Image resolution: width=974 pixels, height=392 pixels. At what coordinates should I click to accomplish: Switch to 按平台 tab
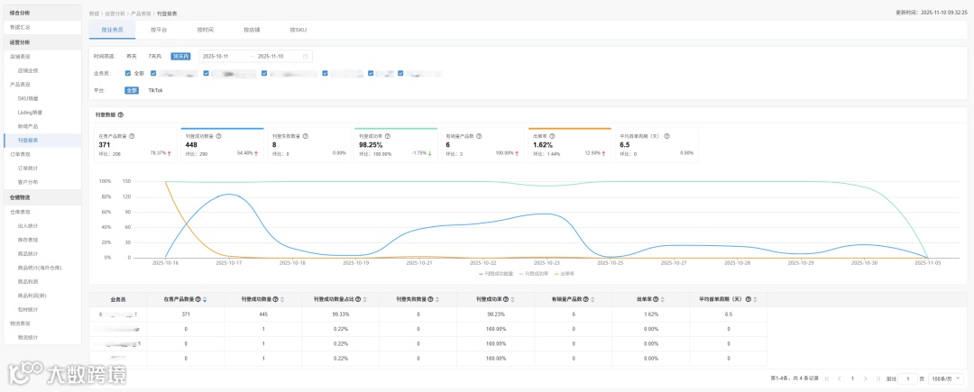[x=159, y=30]
